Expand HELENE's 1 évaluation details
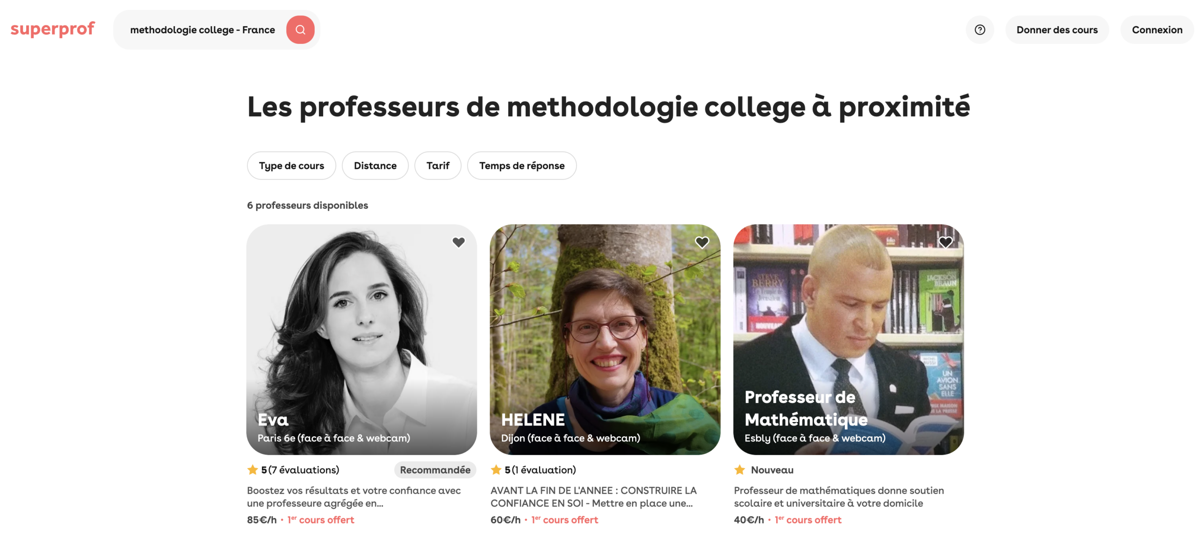The width and height of the screenshot is (1197, 547). (x=544, y=470)
